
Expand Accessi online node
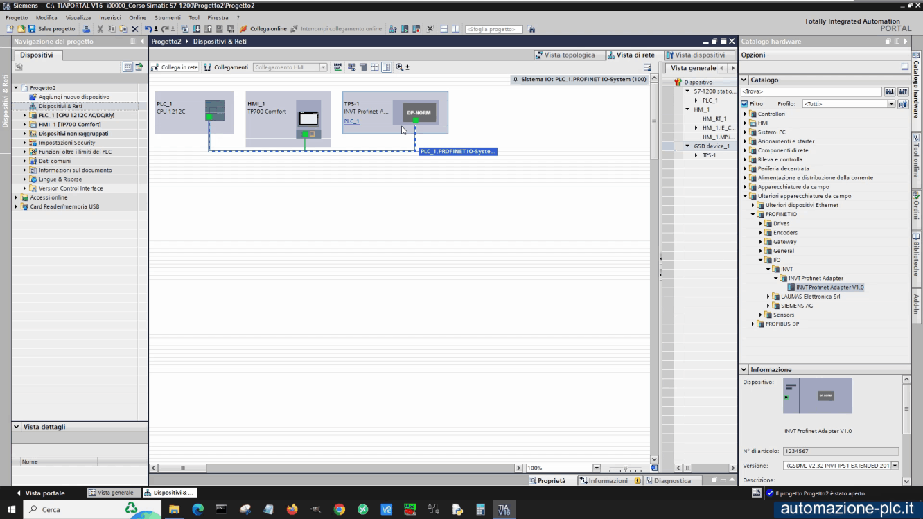[x=17, y=197]
